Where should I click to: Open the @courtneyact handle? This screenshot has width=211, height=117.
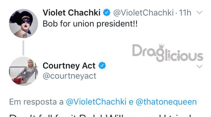pyautogui.click(x=69, y=76)
